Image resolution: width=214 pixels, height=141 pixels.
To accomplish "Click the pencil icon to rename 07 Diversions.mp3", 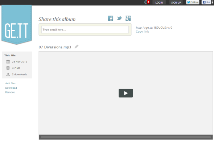I will pos(77,47).
